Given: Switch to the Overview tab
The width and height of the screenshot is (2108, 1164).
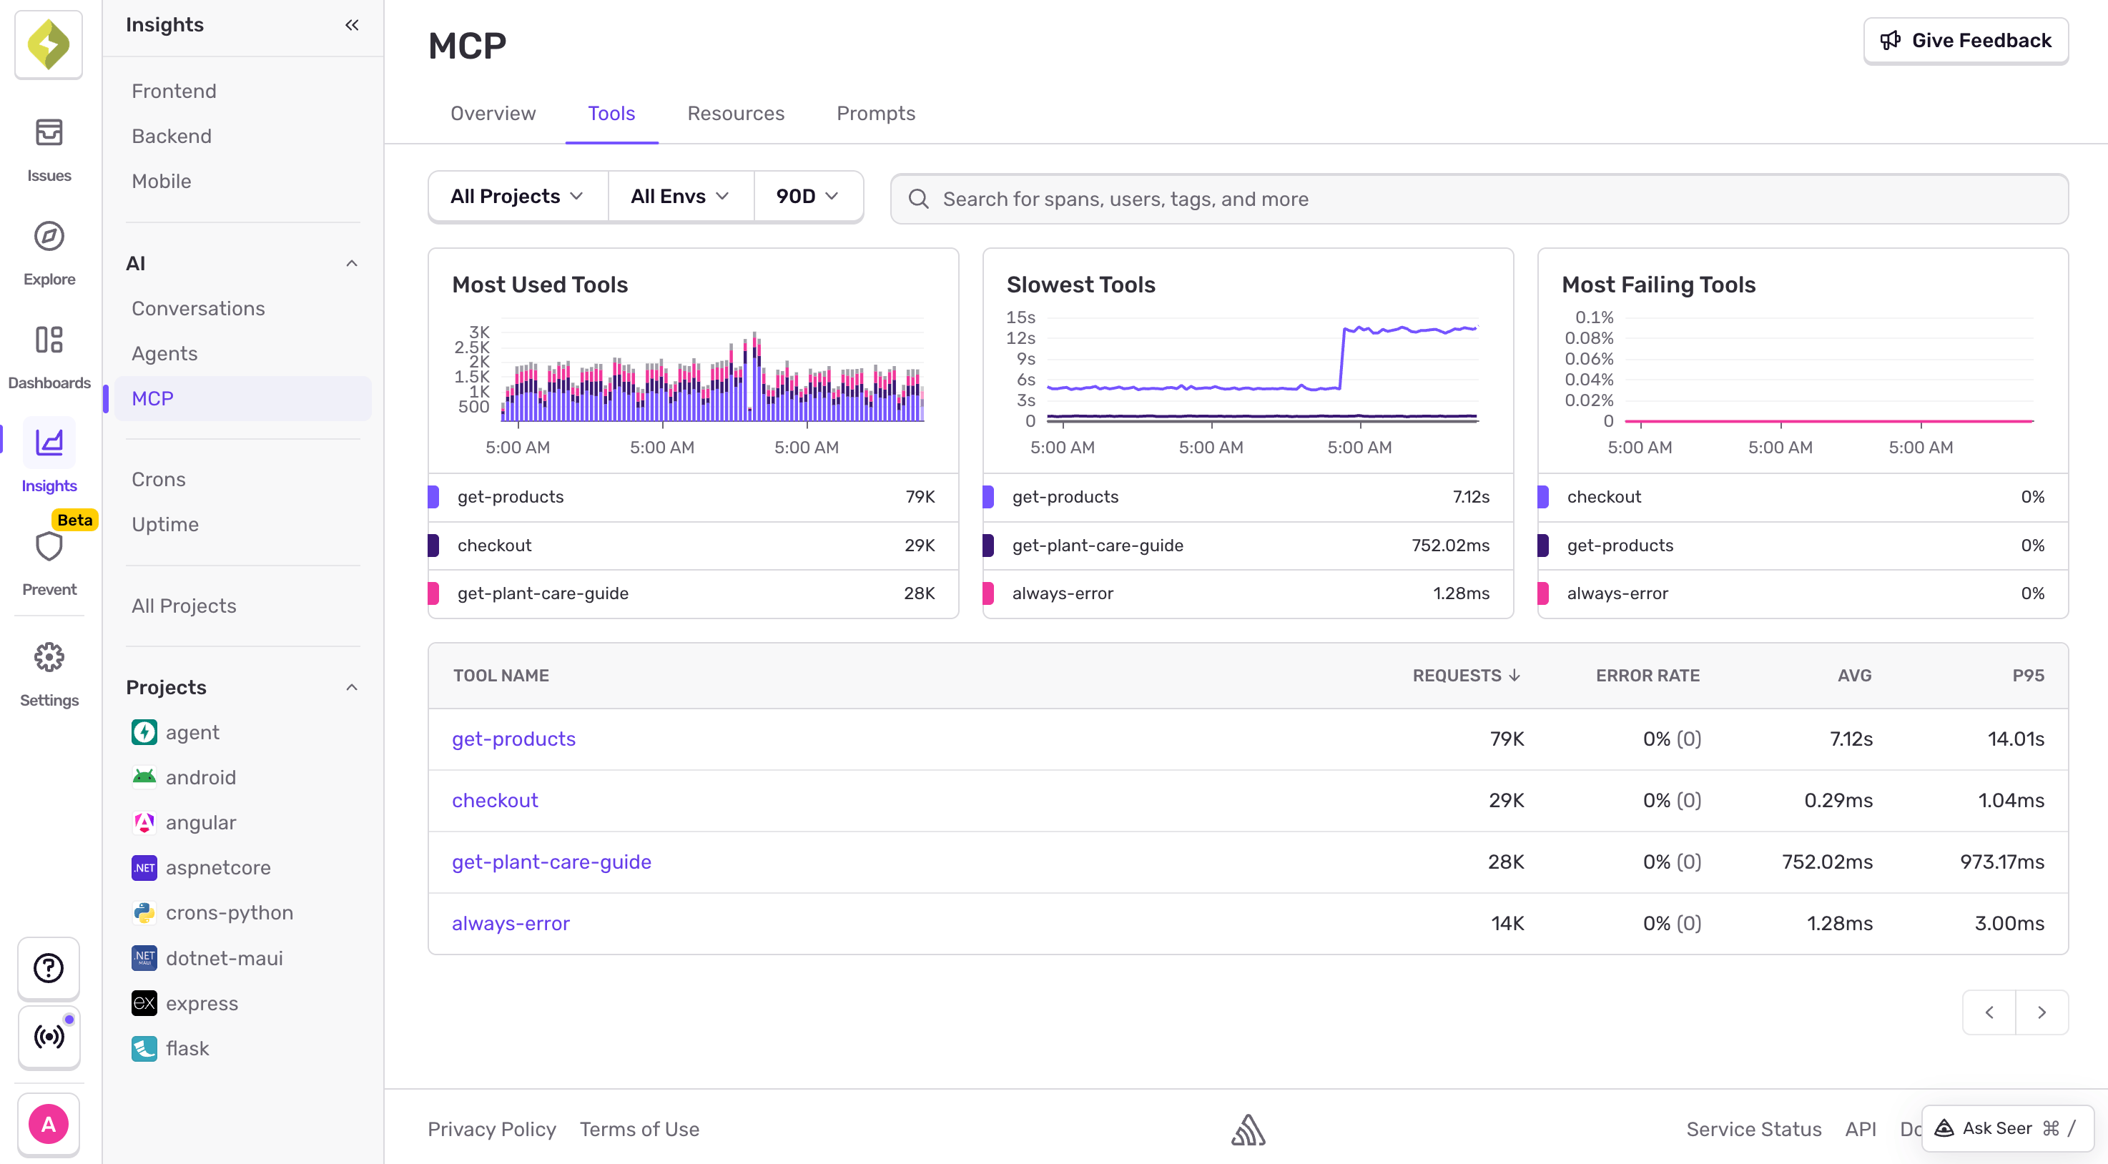Looking at the screenshot, I should [x=493, y=114].
